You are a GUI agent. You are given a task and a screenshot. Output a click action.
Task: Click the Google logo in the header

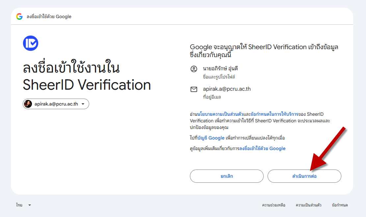tap(19, 16)
